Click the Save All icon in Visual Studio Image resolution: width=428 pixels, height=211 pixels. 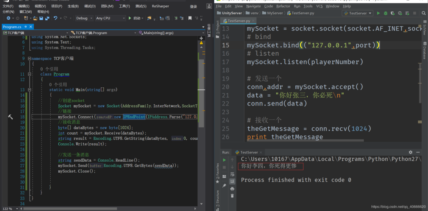point(47,18)
